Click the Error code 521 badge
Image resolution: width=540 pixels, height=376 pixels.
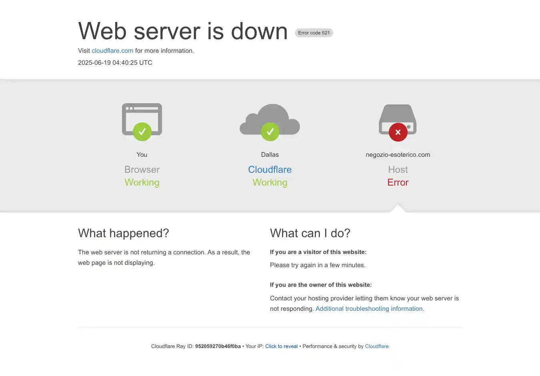pyautogui.click(x=314, y=33)
